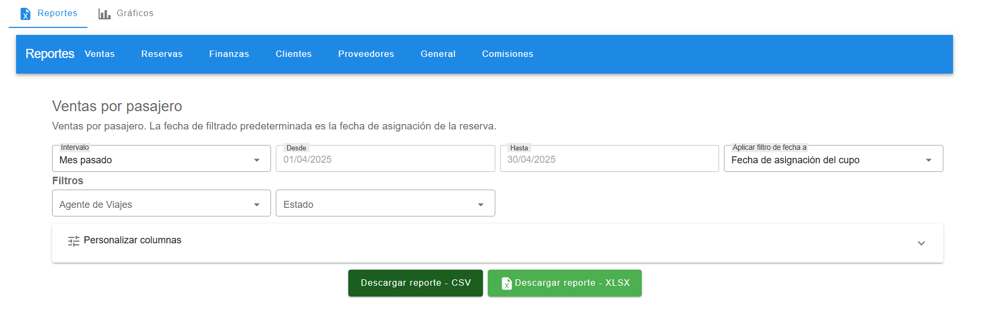This screenshot has height=333, width=989.
Task: Switch to the Gráficos tab
Action: pos(126,13)
